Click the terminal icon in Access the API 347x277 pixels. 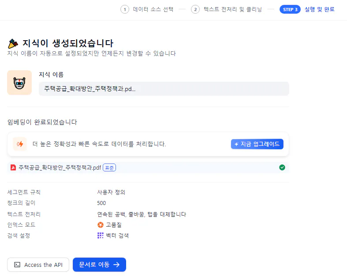(17, 265)
